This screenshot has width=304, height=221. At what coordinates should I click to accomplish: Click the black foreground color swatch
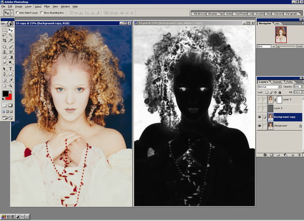(x=5, y=94)
